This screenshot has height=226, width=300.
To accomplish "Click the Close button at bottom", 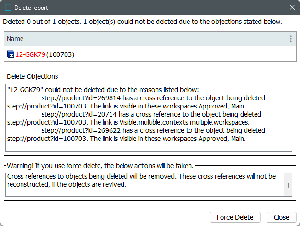I will 281,217.
